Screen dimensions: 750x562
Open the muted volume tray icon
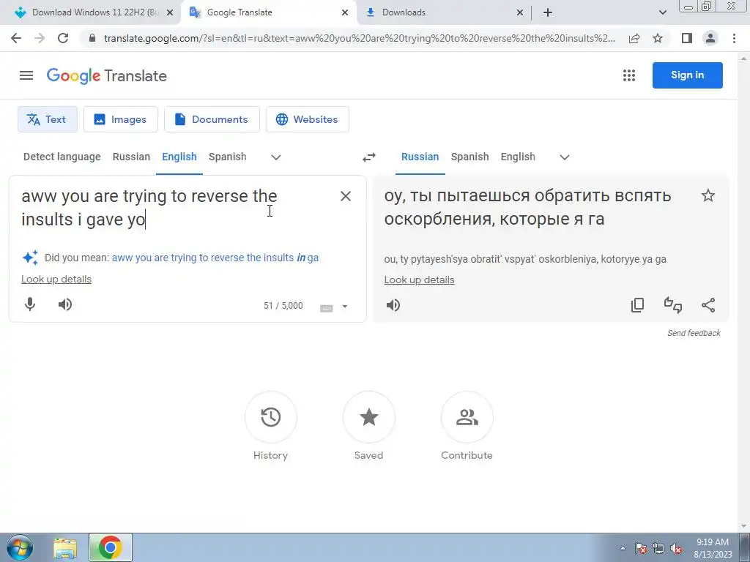point(676,549)
